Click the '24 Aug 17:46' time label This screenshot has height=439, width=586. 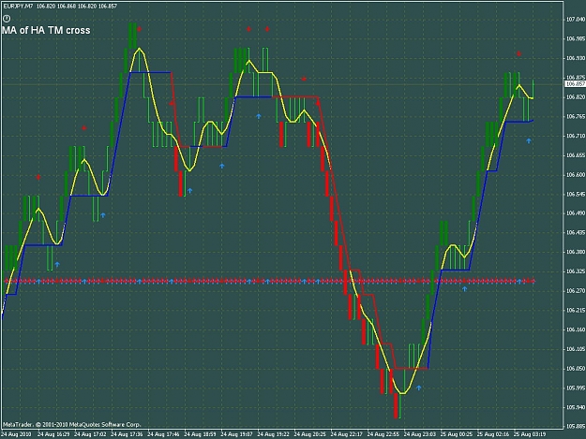(x=163, y=434)
